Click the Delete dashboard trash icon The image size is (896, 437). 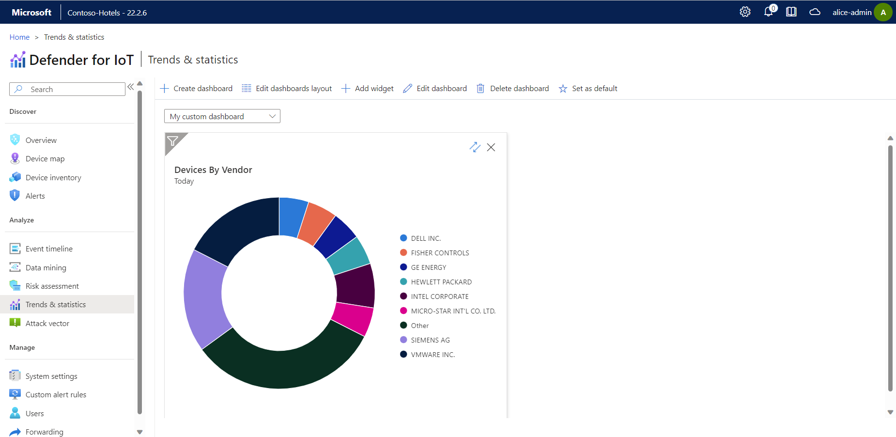[x=480, y=89]
